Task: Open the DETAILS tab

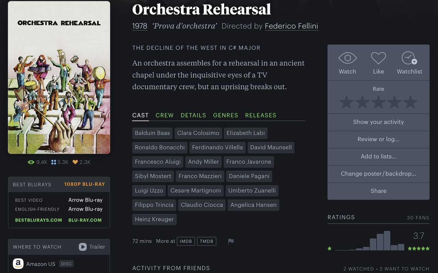Action: [x=193, y=115]
